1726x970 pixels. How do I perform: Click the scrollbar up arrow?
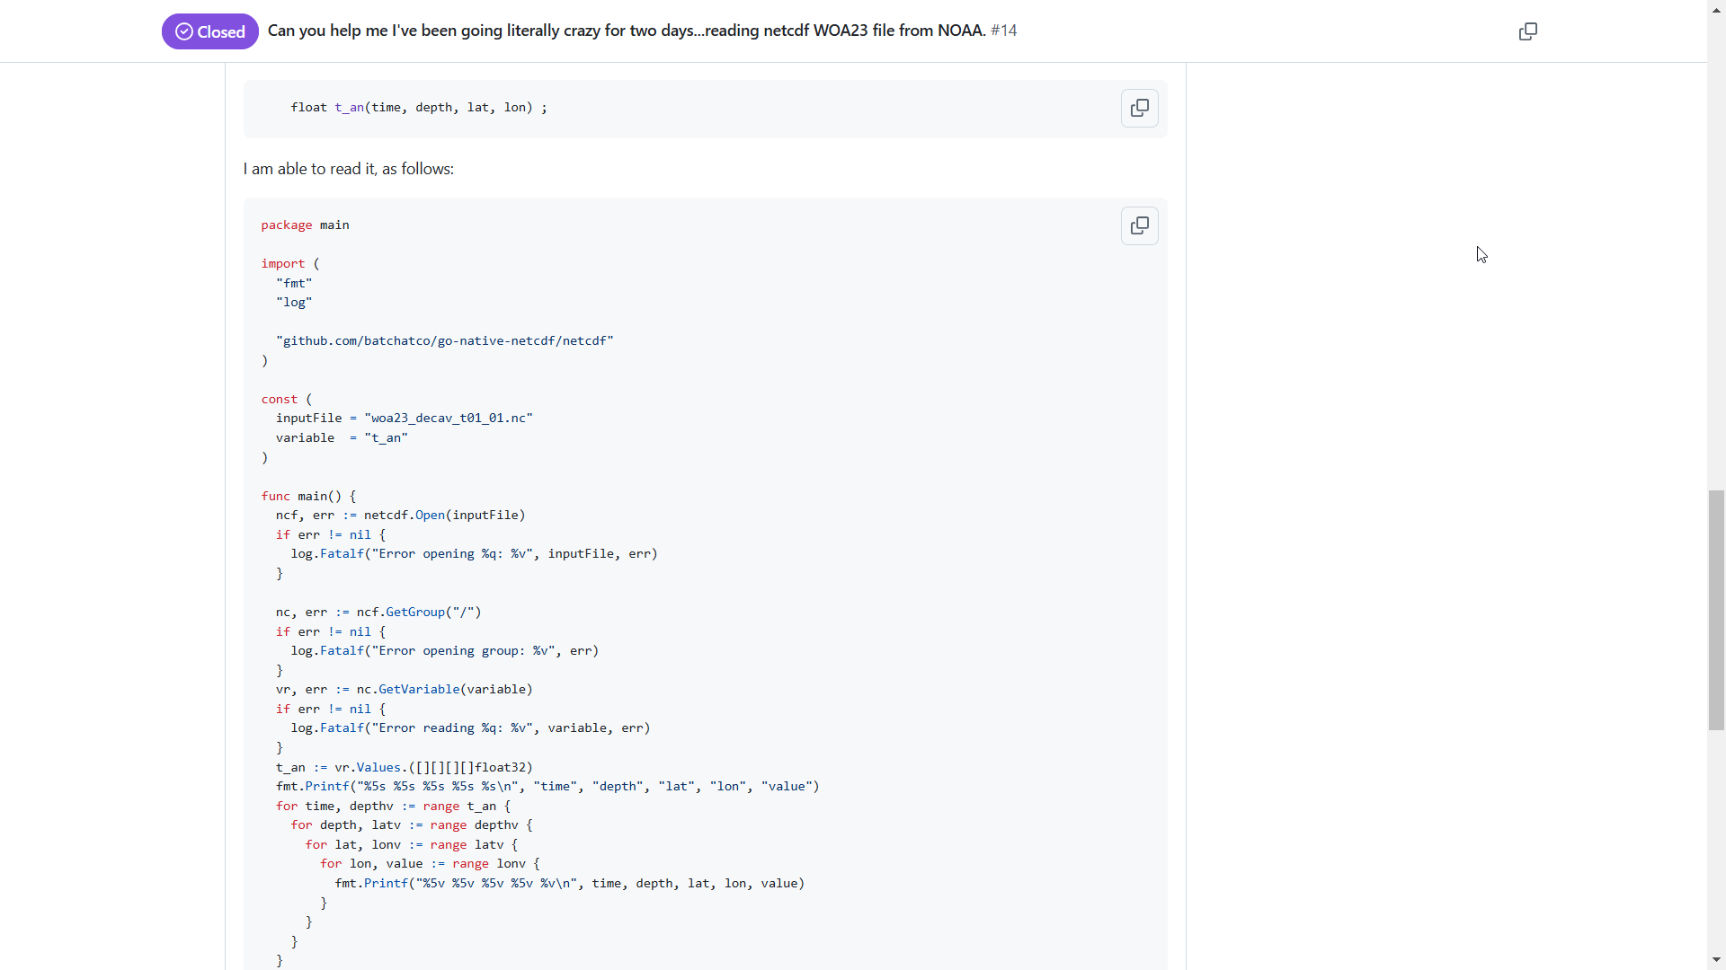(1716, 8)
